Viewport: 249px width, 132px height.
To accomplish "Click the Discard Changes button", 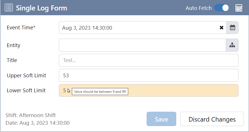I will 212,119.
